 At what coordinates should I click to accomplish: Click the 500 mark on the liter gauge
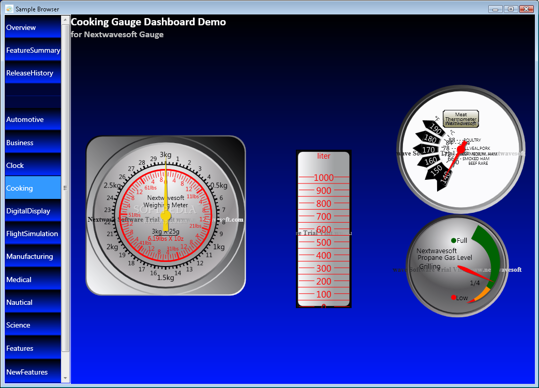click(323, 242)
